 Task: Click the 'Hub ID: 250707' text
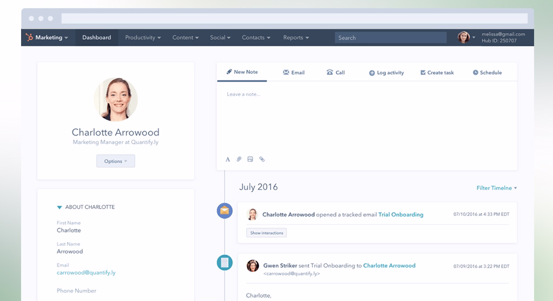[x=499, y=40]
